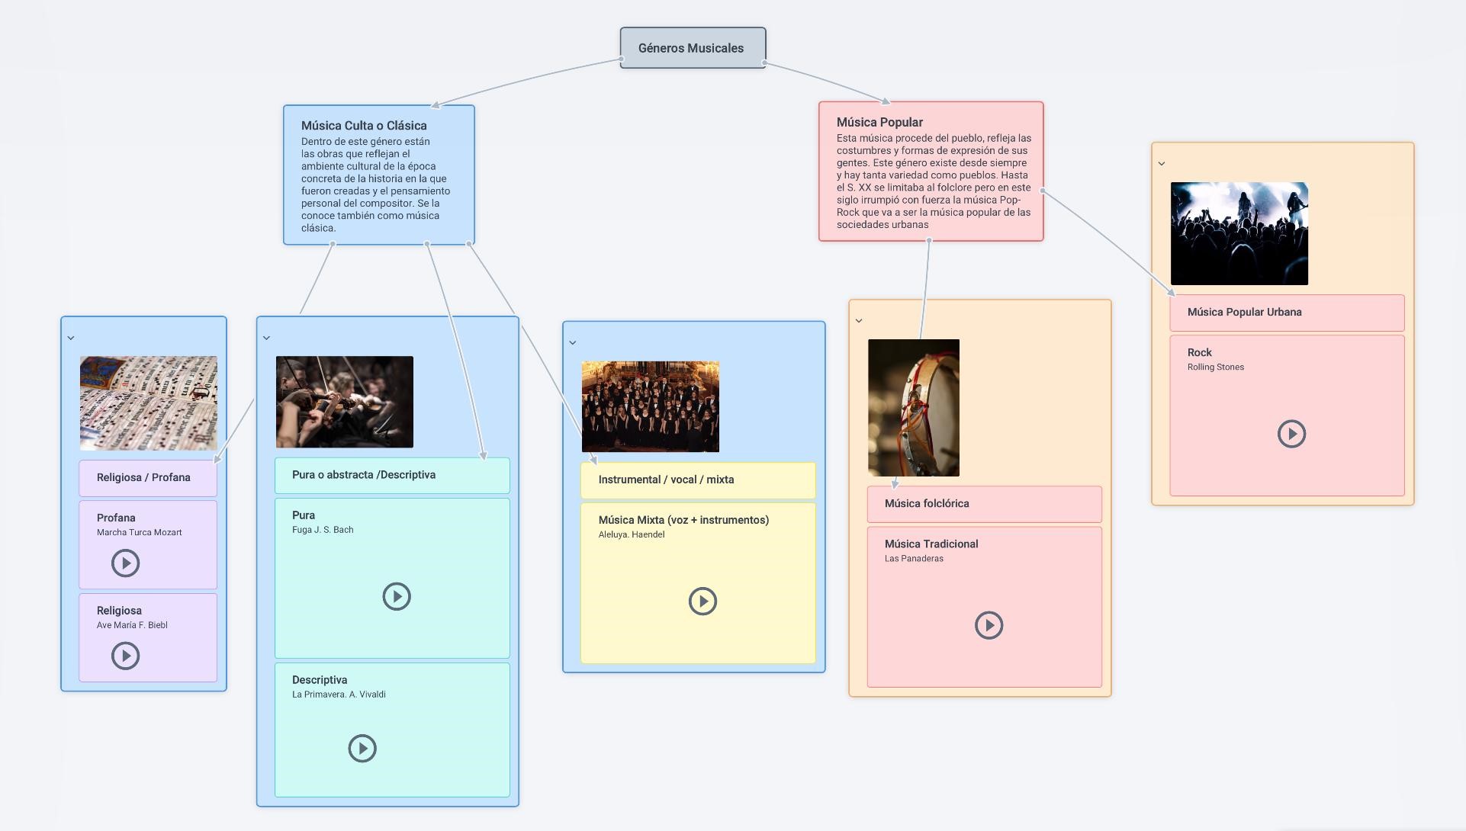Select the Instrumental / vocal / mixta card

pyautogui.click(x=698, y=480)
